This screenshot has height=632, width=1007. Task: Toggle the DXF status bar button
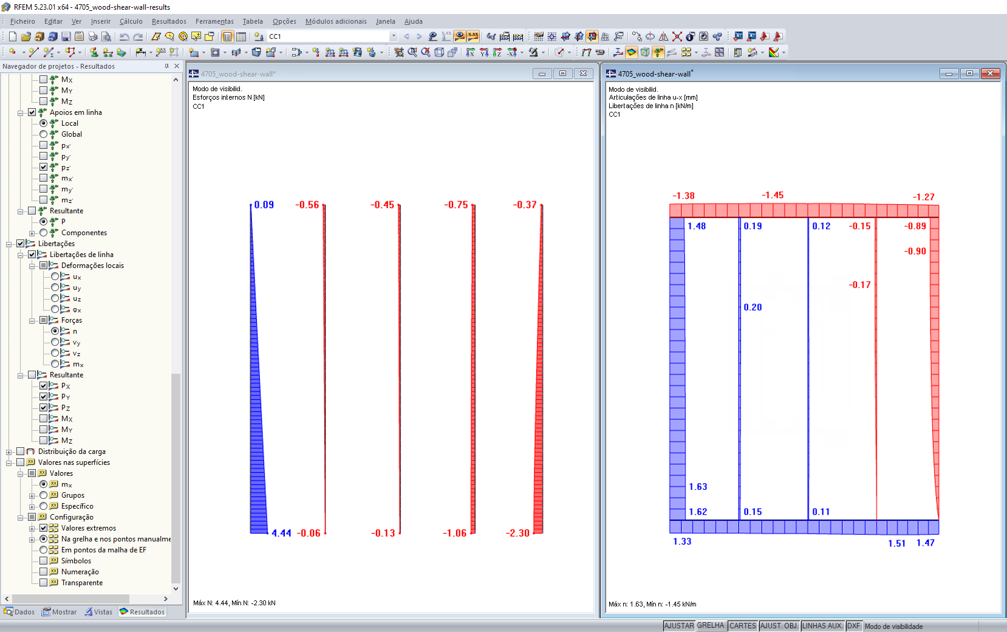pos(854,626)
